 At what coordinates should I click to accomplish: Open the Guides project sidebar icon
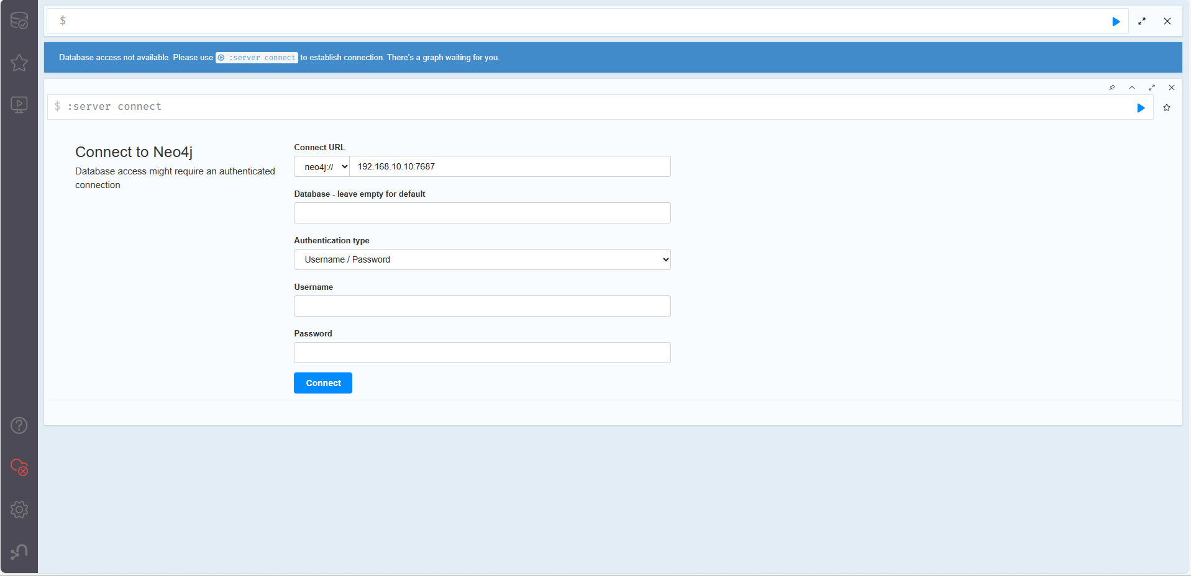click(x=19, y=104)
